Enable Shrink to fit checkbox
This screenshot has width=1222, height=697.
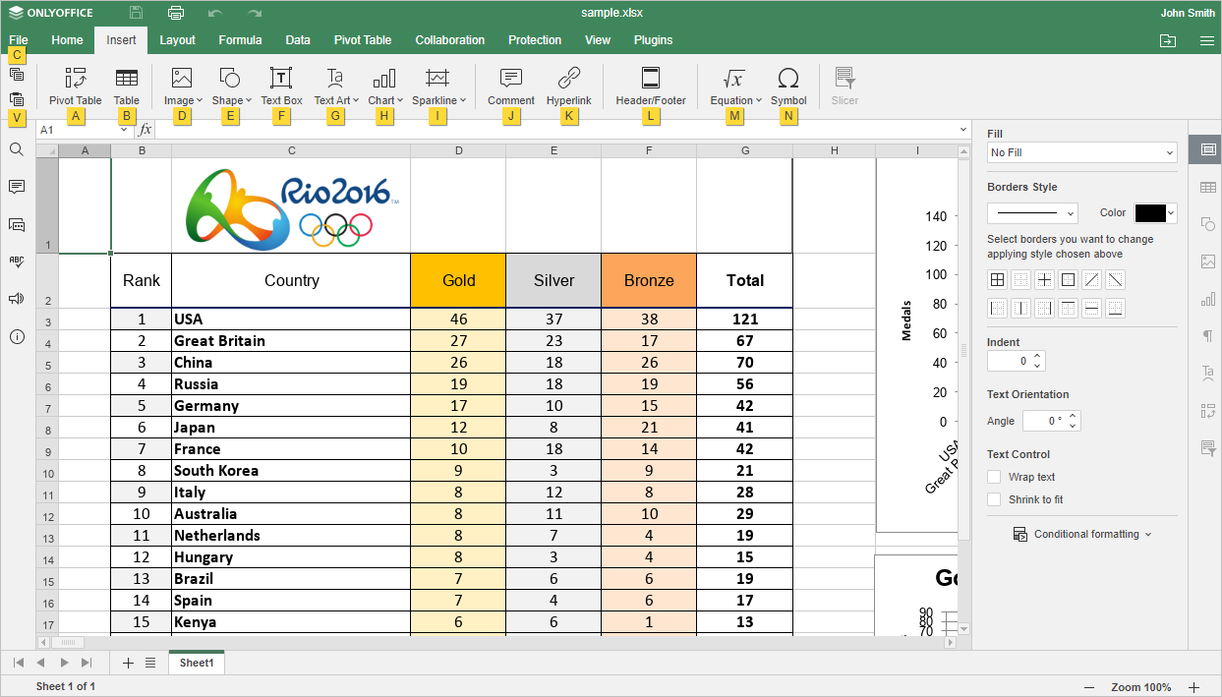pyautogui.click(x=994, y=499)
